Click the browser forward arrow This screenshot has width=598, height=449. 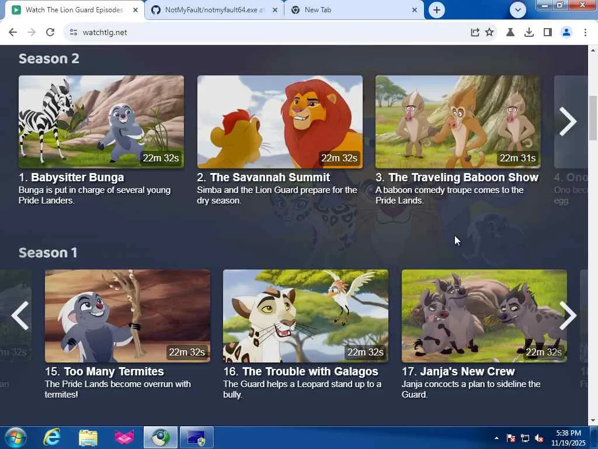[x=32, y=33]
